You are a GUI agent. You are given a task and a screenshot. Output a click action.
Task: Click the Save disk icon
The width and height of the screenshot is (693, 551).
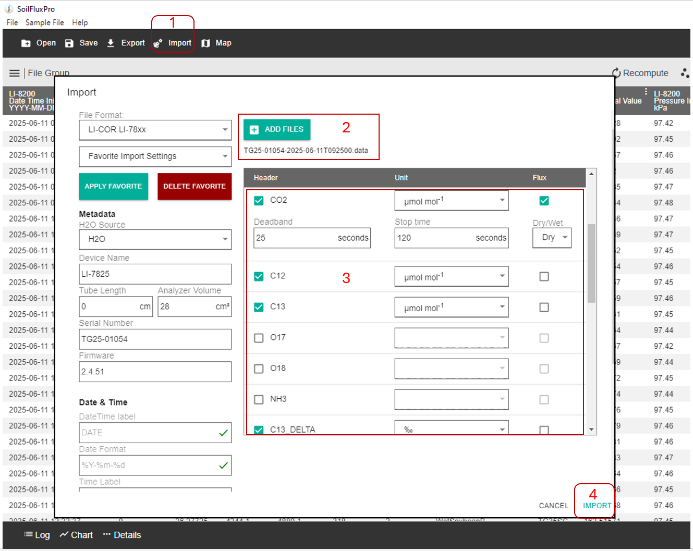click(x=69, y=43)
